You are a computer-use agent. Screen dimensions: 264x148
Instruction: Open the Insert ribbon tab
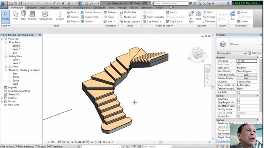pyautogui.click(x=43, y=8)
